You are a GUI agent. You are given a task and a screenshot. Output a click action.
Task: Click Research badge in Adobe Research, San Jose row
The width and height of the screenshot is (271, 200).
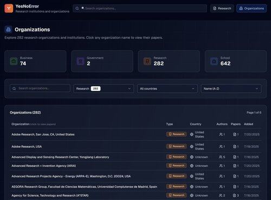177,134
